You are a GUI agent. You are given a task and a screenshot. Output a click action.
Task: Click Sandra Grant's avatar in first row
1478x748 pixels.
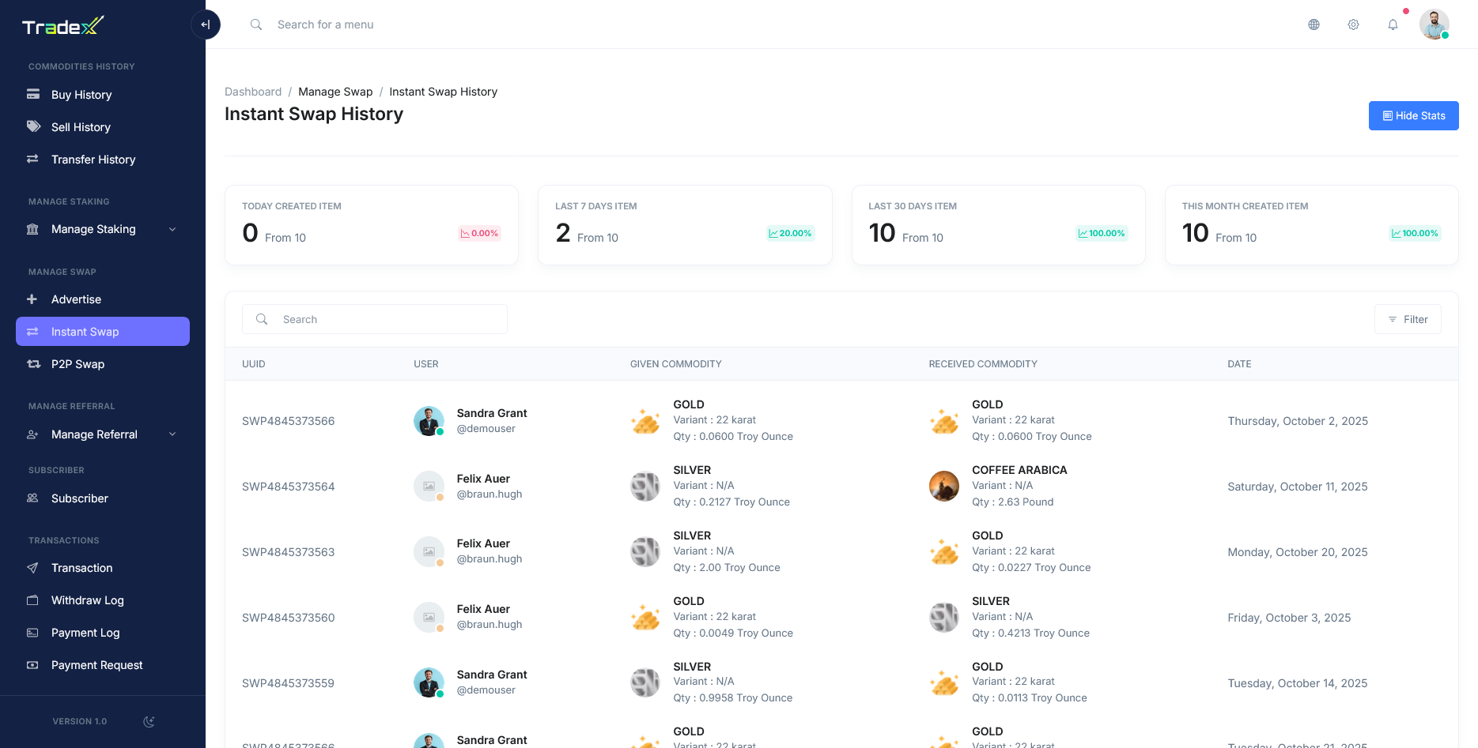[429, 421]
